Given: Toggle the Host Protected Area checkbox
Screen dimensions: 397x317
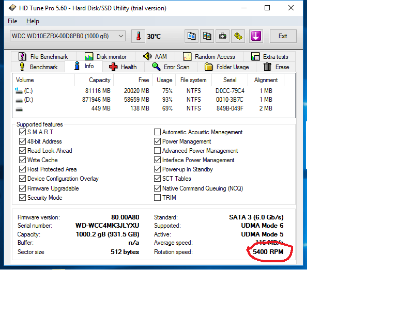Looking at the screenshot, I should [22, 169].
